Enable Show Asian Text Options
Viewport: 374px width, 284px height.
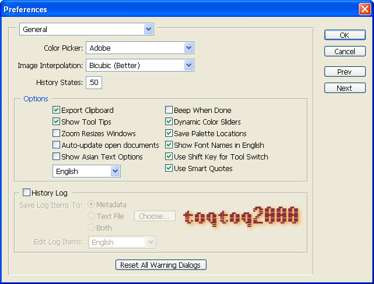57,157
